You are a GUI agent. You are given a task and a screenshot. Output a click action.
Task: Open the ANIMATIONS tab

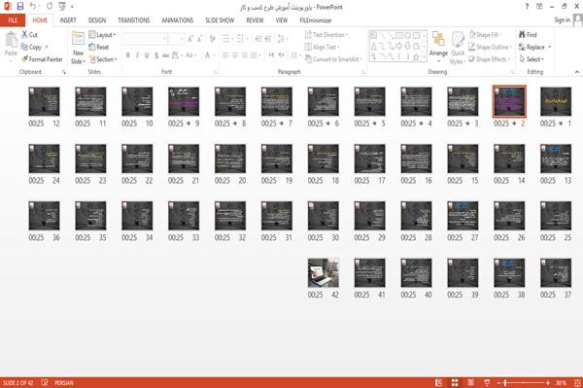pyautogui.click(x=178, y=20)
